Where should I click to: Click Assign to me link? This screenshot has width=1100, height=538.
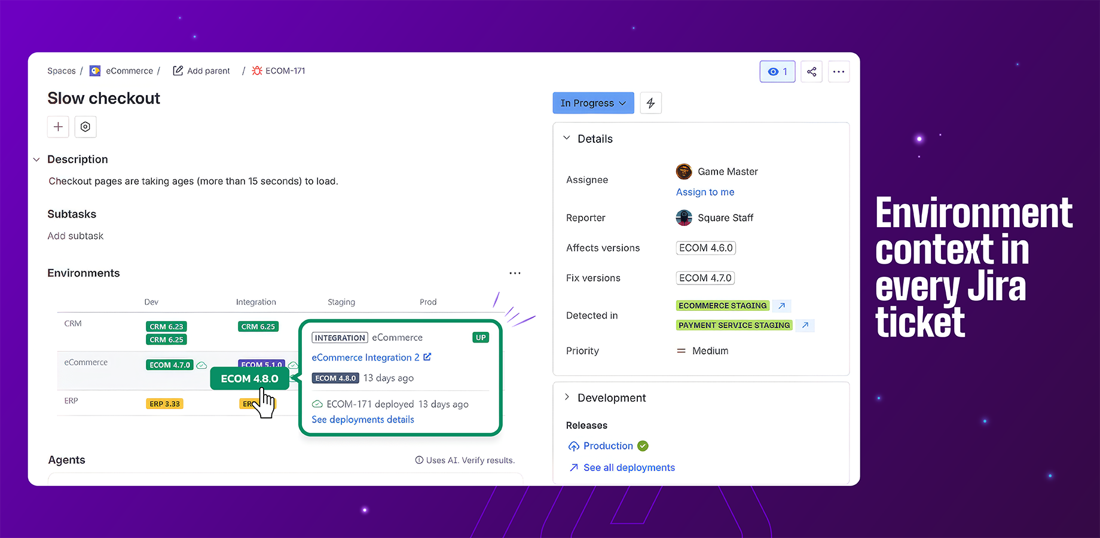705,192
